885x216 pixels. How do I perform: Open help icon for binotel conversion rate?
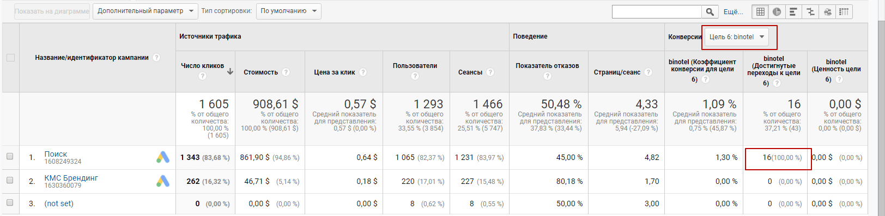[705, 79]
